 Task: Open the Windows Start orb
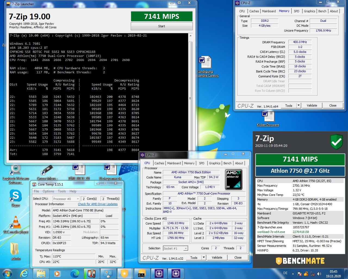point(7,273)
